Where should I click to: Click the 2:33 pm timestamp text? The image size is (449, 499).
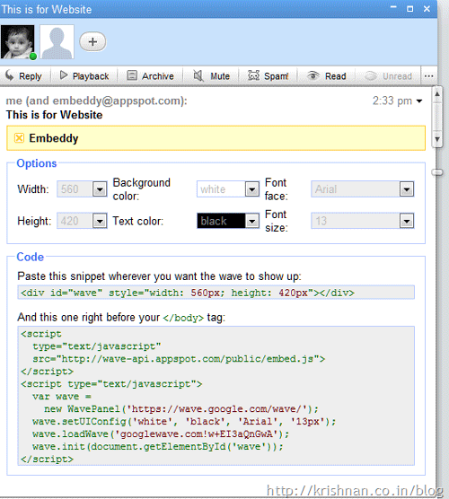pyautogui.click(x=392, y=101)
